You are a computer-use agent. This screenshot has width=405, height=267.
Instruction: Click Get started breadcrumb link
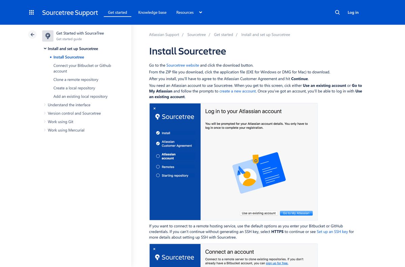(x=223, y=35)
